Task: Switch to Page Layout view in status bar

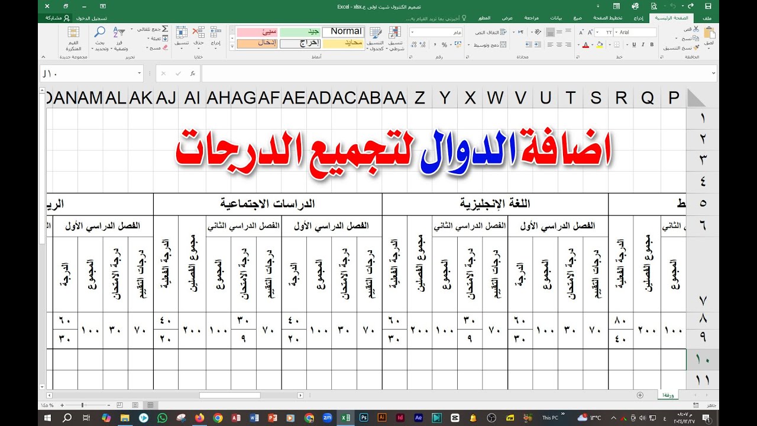Action: click(x=135, y=405)
